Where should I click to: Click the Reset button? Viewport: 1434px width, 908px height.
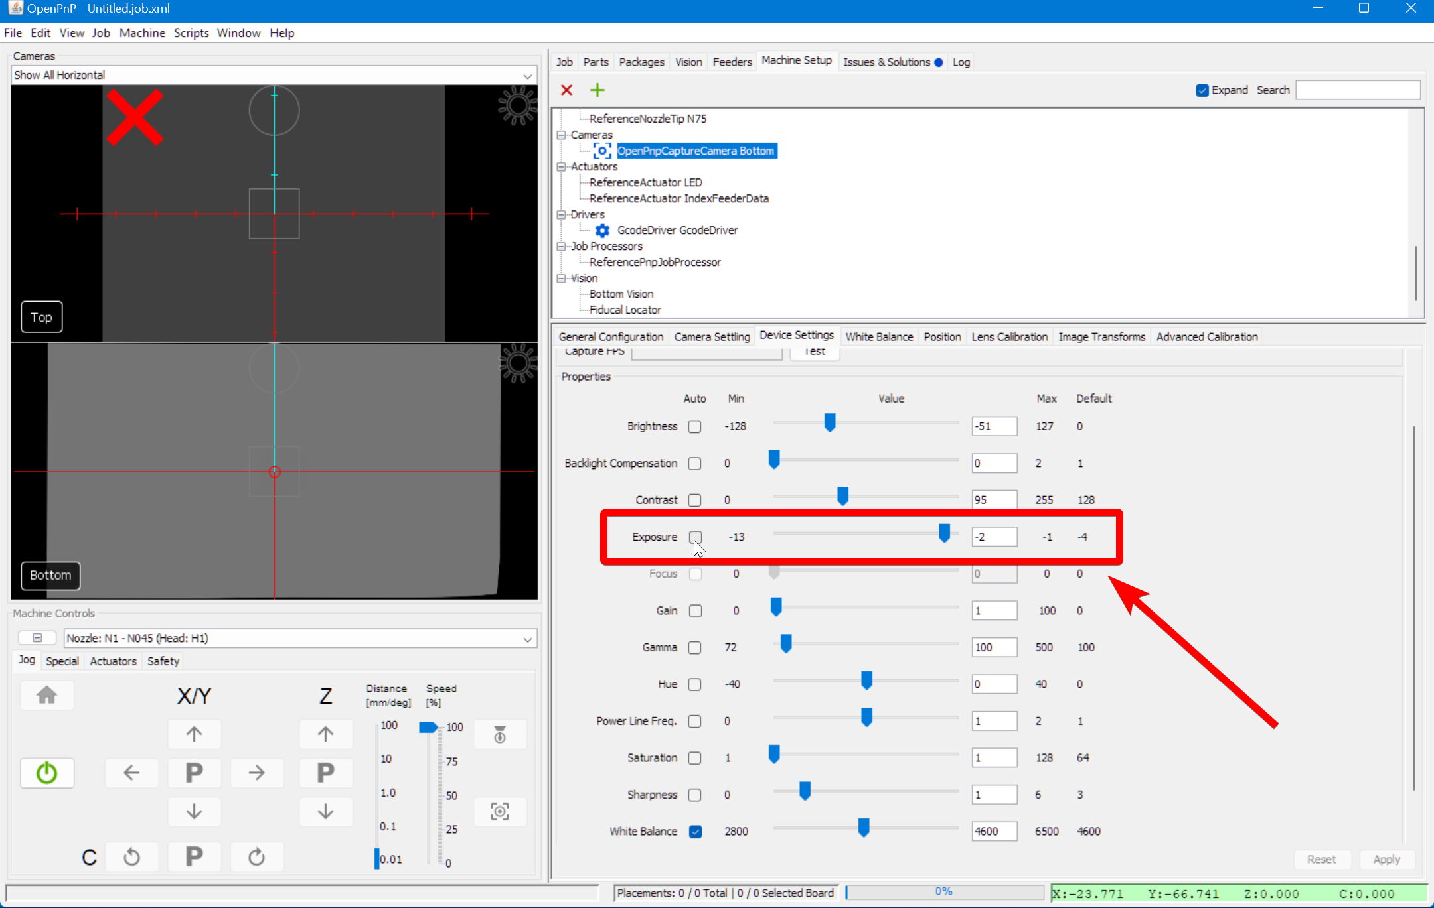(1321, 860)
